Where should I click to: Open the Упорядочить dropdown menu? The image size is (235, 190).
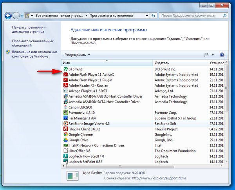point(78,55)
